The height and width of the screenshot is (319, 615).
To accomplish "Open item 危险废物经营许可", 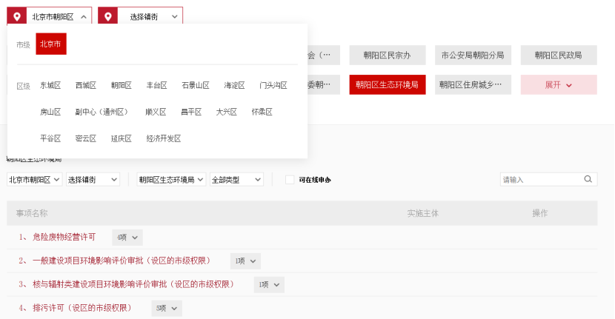I will pyautogui.click(x=64, y=237).
